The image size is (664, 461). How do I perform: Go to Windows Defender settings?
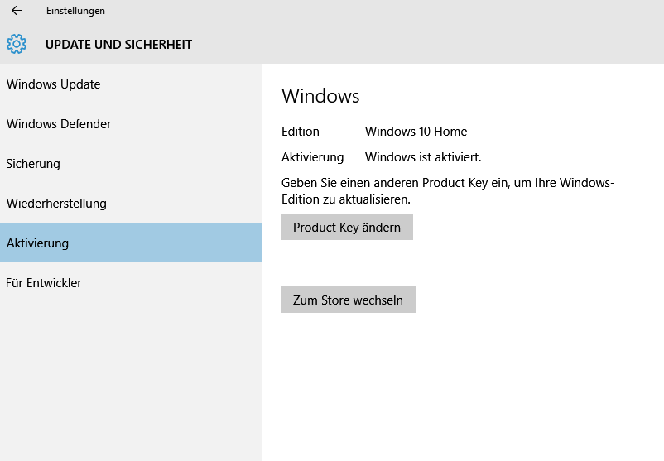tap(59, 124)
